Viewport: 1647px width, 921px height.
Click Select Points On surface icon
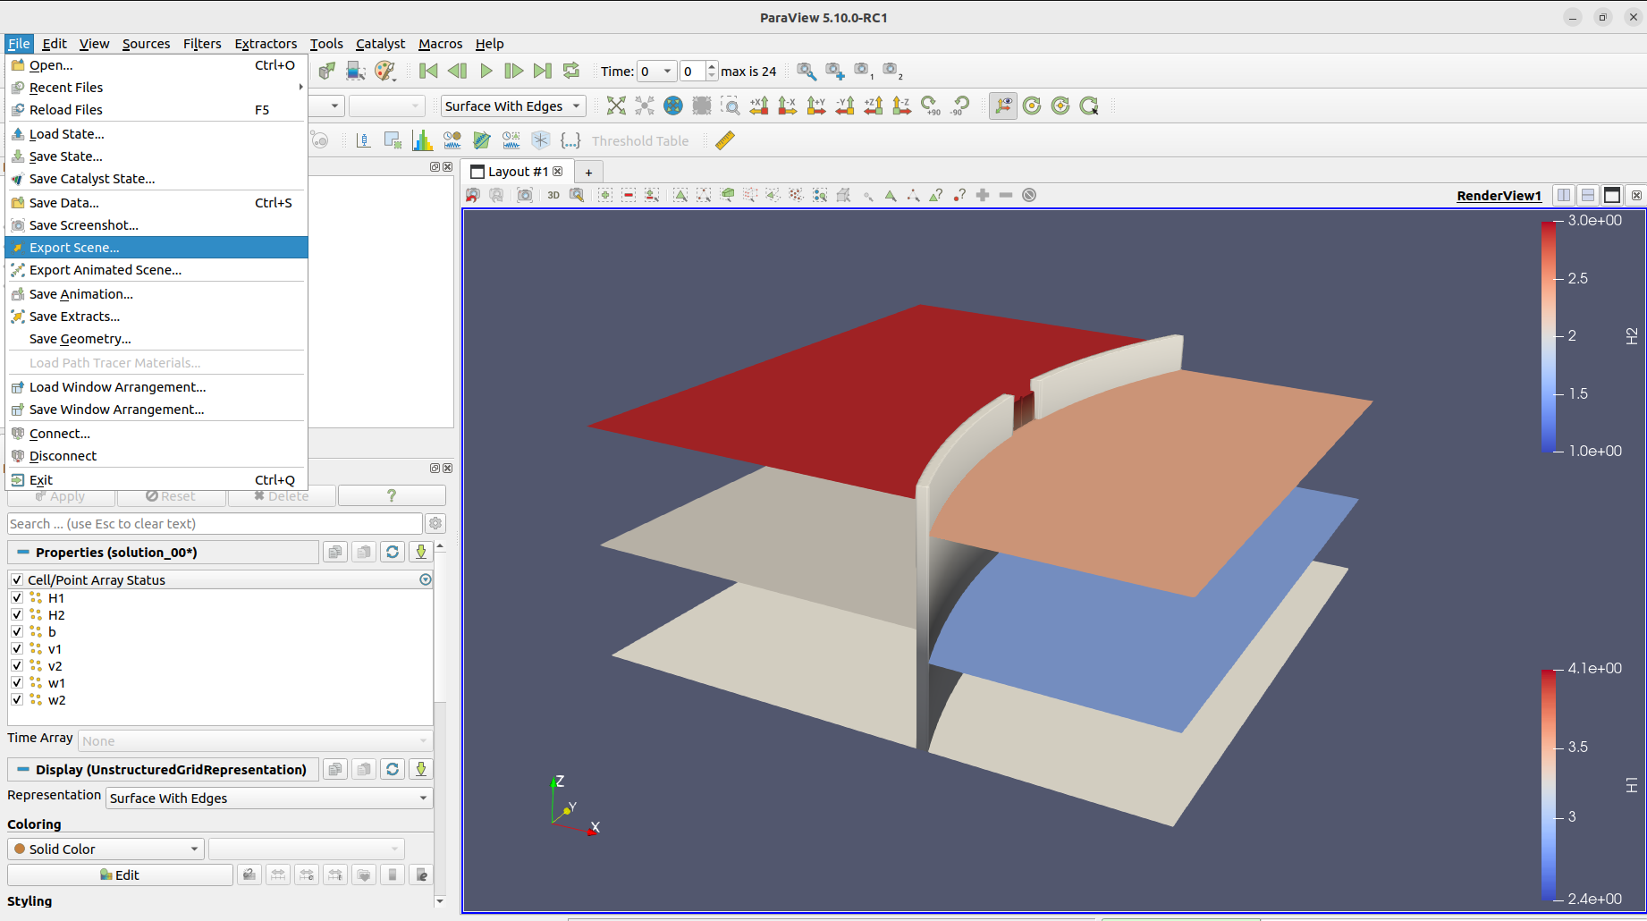pyautogui.click(x=704, y=195)
